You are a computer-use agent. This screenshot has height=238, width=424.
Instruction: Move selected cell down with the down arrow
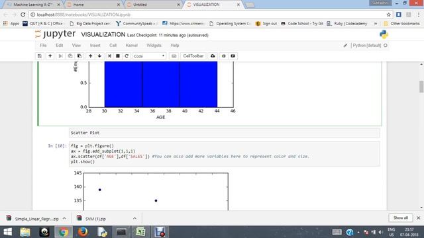pyautogui.click(x=99, y=56)
